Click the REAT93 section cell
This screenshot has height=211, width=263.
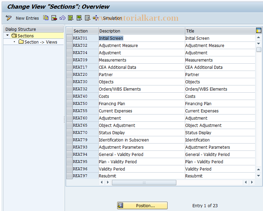coord(85,147)
